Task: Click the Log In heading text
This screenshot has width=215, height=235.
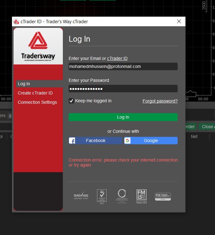Action: point(79,39)
